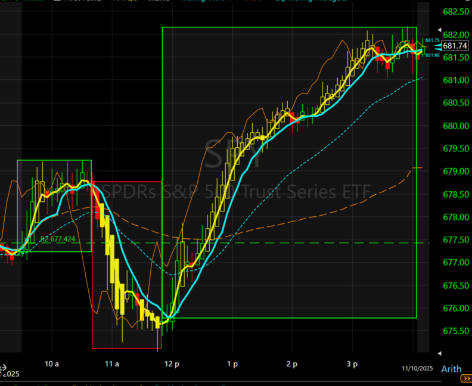Click the 11 a time axis label
472x386 pixels.
(112, 364)
